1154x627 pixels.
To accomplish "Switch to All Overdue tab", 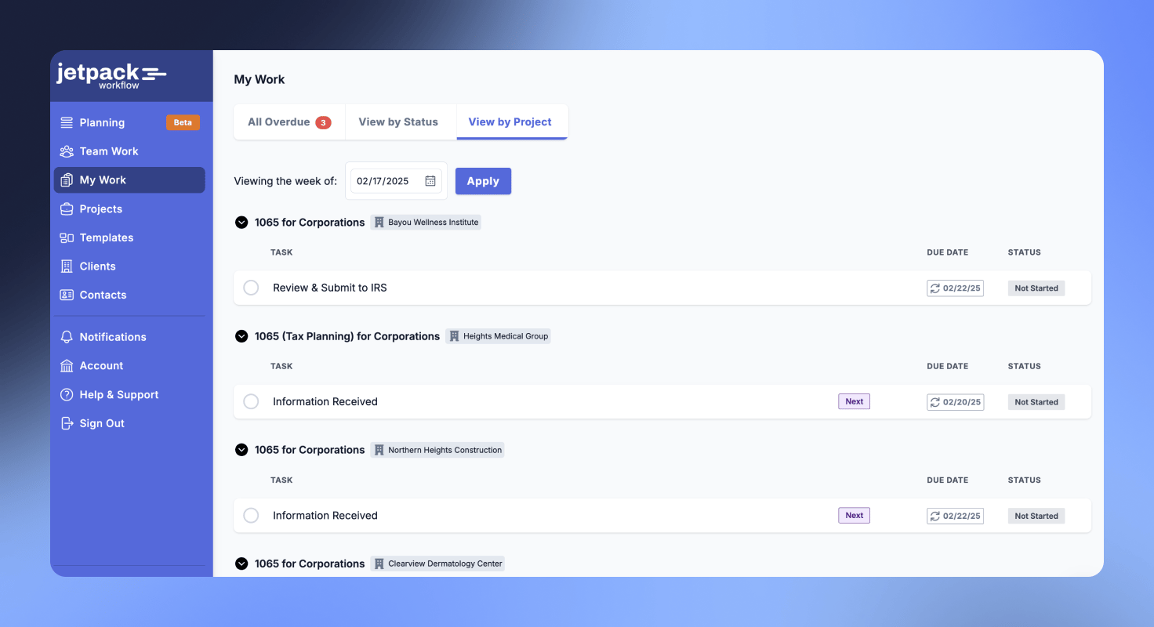I will 289,121.
